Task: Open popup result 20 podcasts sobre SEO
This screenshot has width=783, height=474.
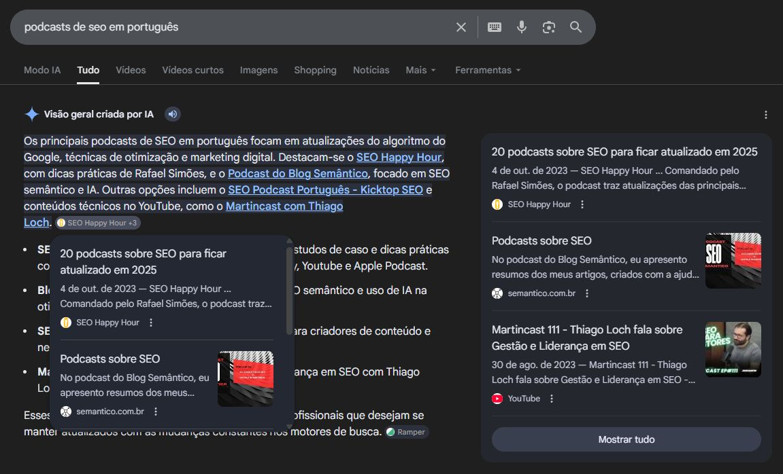Action: (x=144, y=261)
